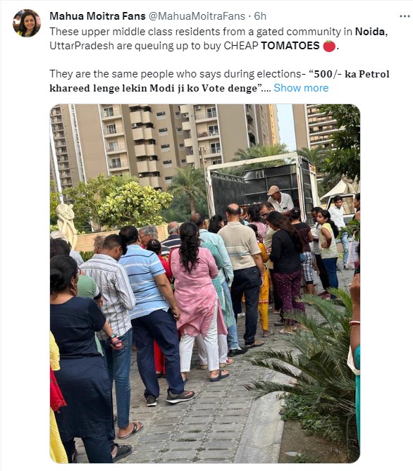Click the man wearing cap on truck
This screenshot has width=413, height=471.
pos(280,200)
